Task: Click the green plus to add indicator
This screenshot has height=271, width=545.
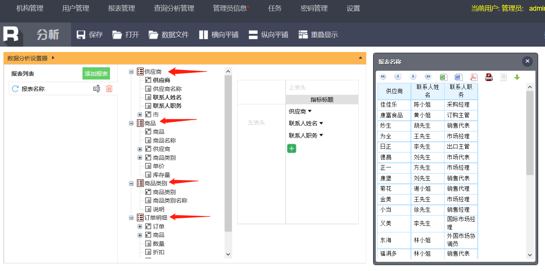Action: point(291,148)
